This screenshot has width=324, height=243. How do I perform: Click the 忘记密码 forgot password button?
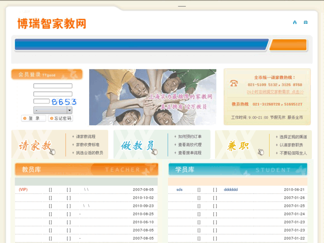(61, 119)
